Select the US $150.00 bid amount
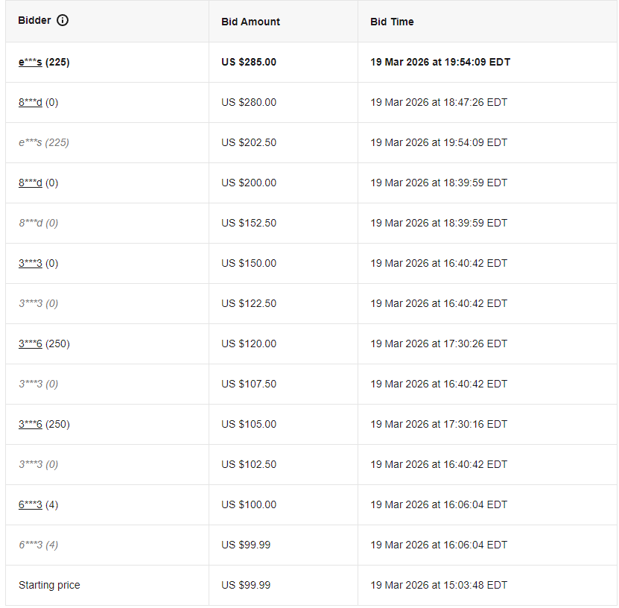This screenshot has height=608, width=619. tap(249, 263)
